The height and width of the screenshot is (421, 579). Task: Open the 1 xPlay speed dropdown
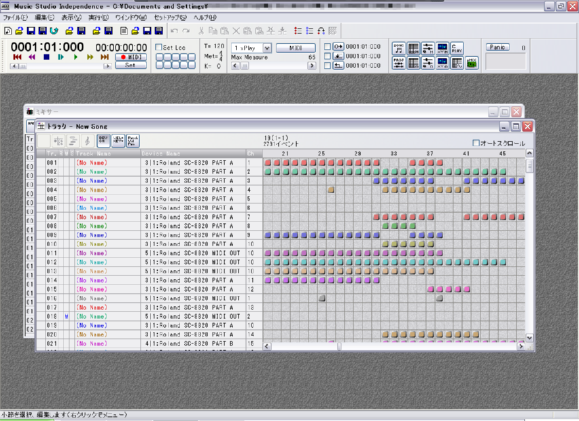[x=267, y=48]
